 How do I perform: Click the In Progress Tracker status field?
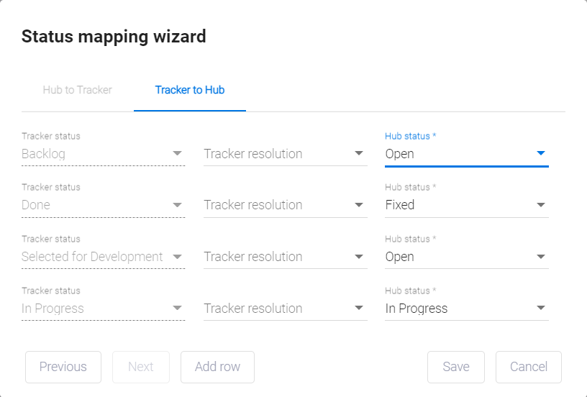tap(94, 309)
